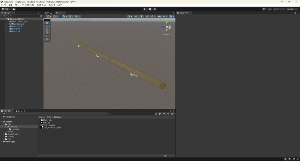This screenshot has width=300, height=161.
Task: Select the Rotate tool in scene toolbar
Action: 47,30
